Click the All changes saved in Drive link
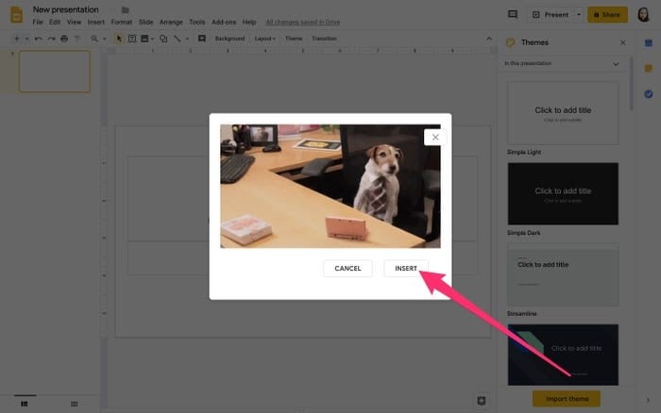 303,22
